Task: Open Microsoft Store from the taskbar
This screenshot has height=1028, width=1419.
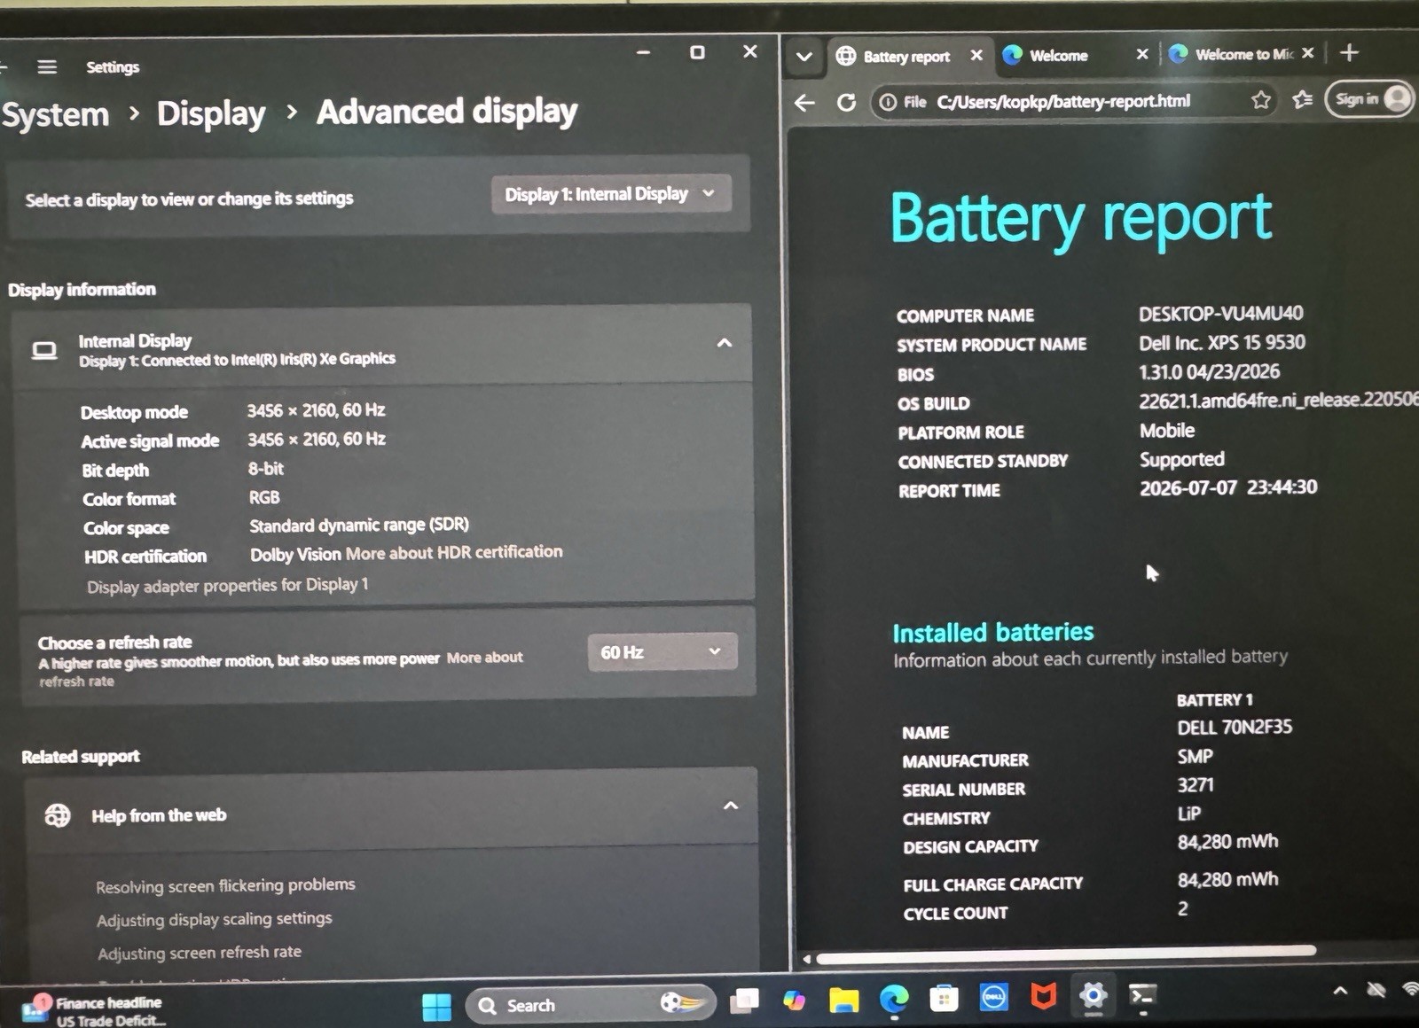Action: [x=944, y=999]
